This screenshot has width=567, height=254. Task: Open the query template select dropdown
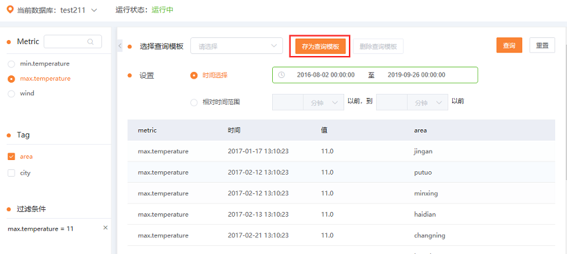click(237, 46)
